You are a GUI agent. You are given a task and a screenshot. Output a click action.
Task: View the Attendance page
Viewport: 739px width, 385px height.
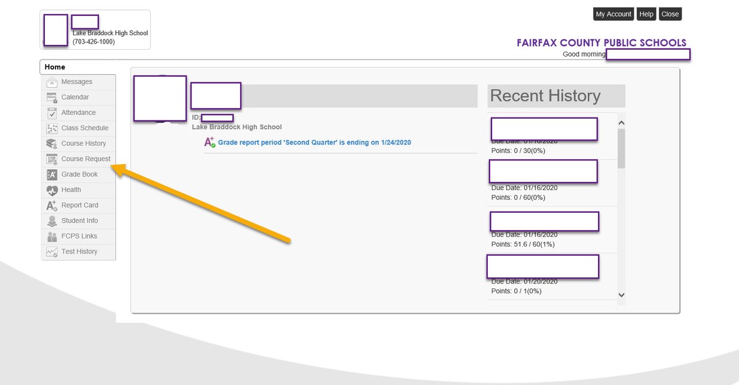coord(78,113)
